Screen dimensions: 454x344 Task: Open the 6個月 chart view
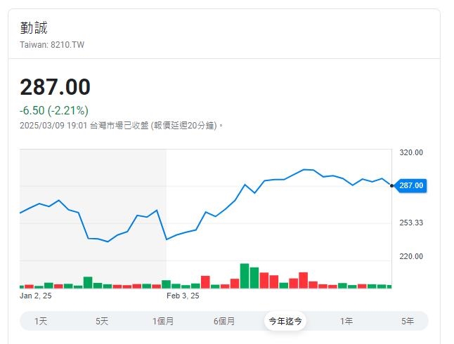click(x=224, y=321)
